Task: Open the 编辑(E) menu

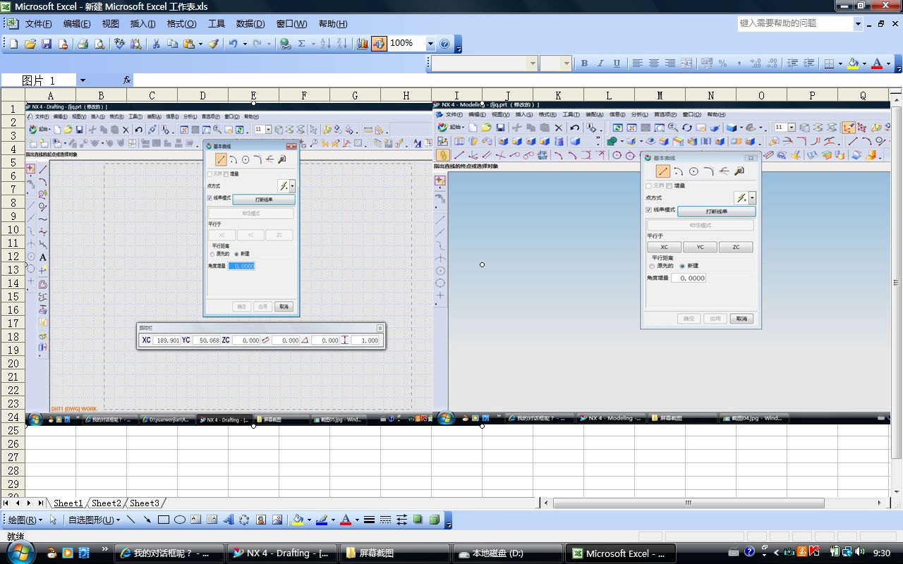Action: coord(76,24)
